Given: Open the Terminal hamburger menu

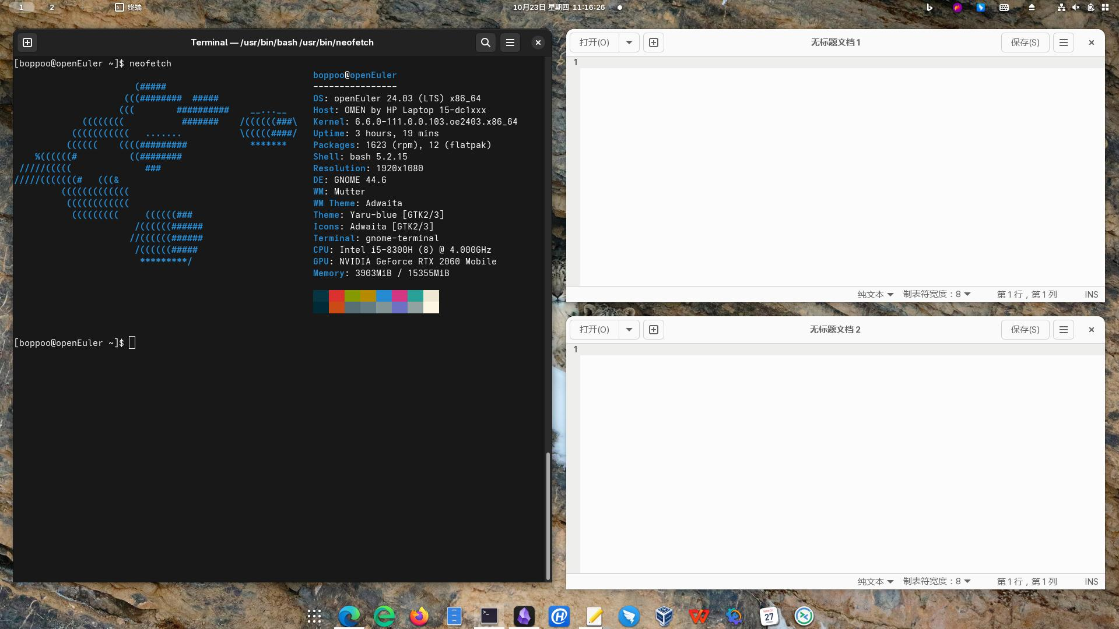Looking at the screenshot, I should coord(510,43).
